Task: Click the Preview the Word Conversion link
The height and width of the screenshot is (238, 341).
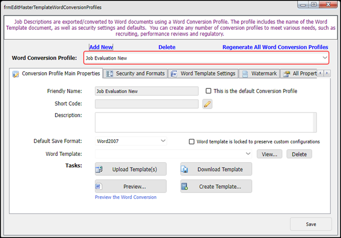Action: (125, 197)
